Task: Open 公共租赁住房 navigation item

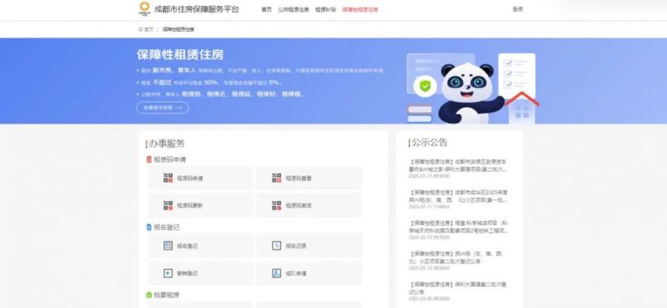Action: [293, 9]
